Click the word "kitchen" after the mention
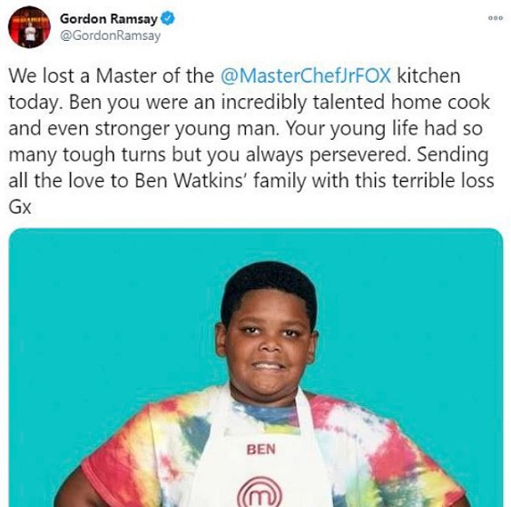The height and width of the screenshot is (507, 511). click(x=428, y=75)
